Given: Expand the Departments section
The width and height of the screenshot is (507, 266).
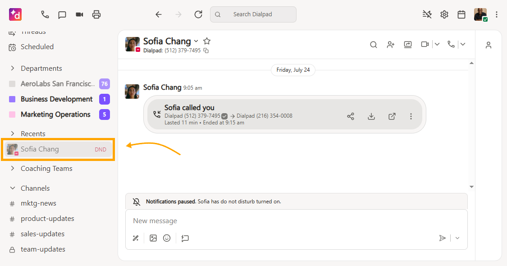Looking at the screenshot, I should (13, 68).
